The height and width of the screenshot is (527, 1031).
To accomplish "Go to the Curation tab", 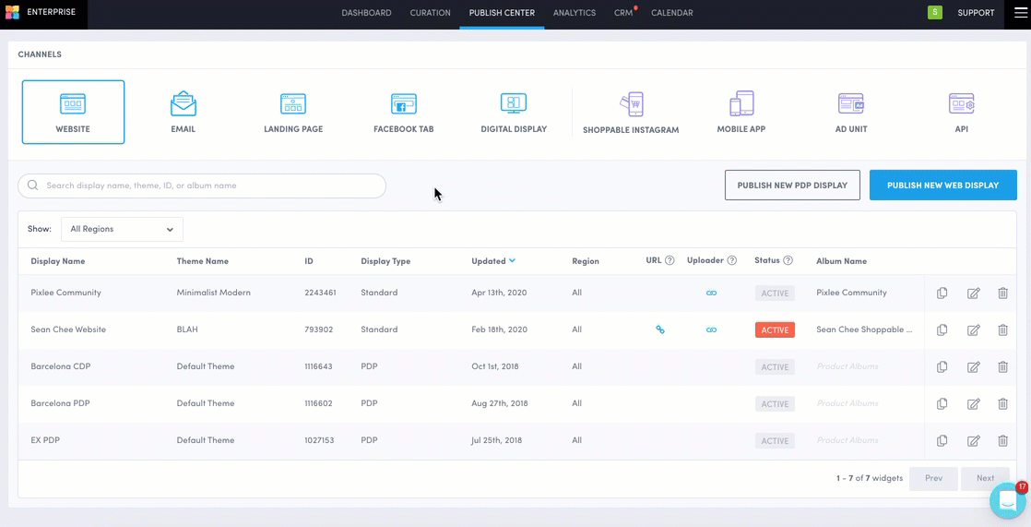I will click(x=430, y=13).
